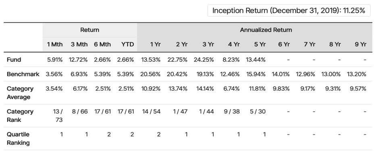Click the Category Rank row label
Image resolution: width=376 pixels, height=154 pixels.
[x=20, y=116]
